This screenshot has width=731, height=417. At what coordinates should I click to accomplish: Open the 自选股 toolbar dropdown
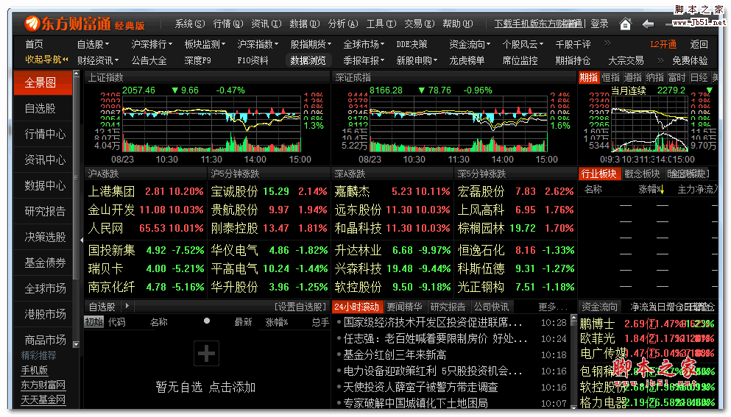coord(93,44)
